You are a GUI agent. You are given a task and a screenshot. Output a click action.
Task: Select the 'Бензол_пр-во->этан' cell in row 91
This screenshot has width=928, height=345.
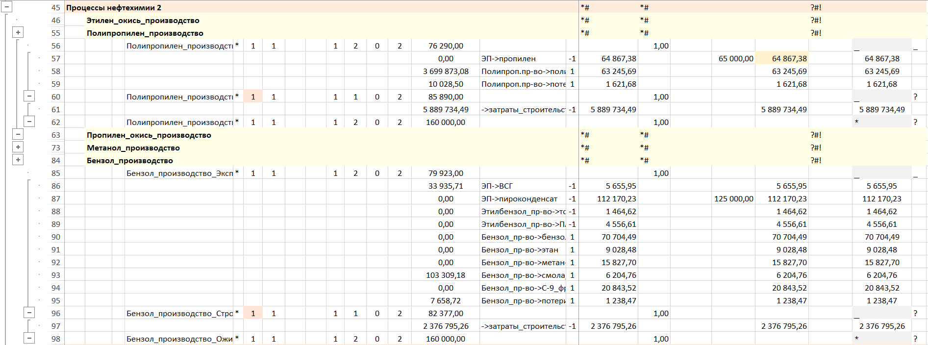click(x=522, y=250)
